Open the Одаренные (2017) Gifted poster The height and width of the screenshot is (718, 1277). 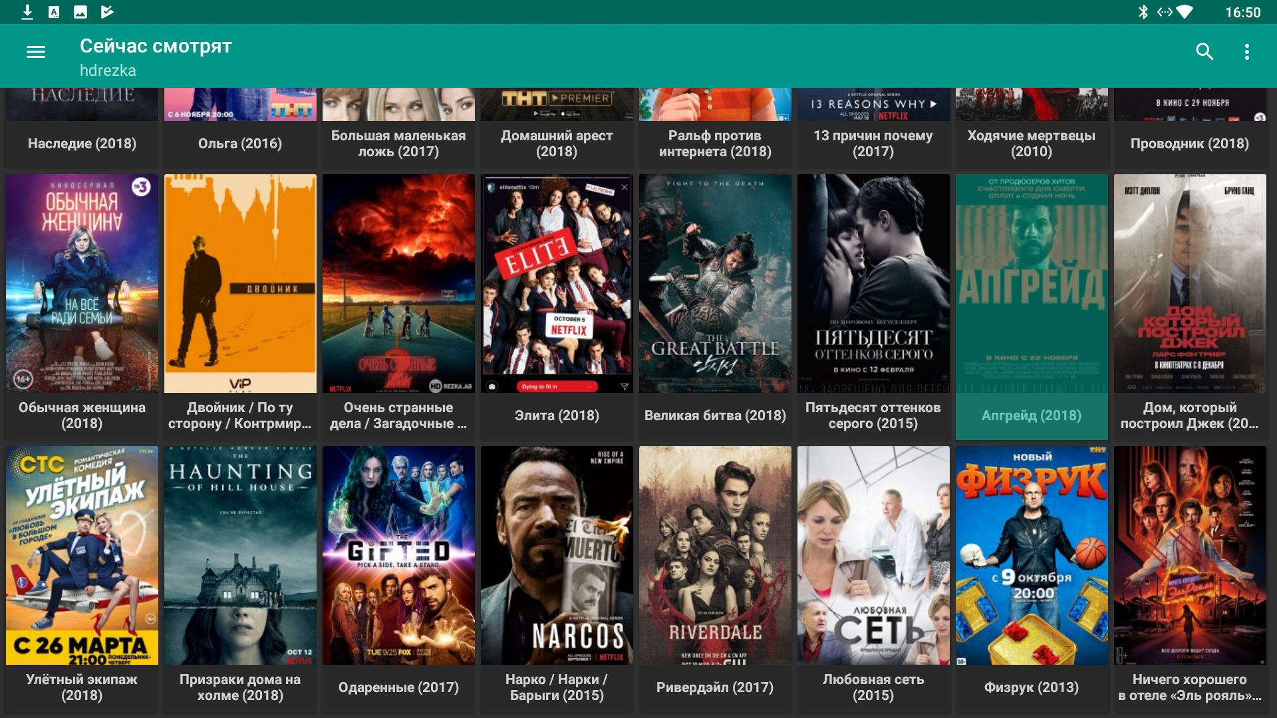pos(398,555)
